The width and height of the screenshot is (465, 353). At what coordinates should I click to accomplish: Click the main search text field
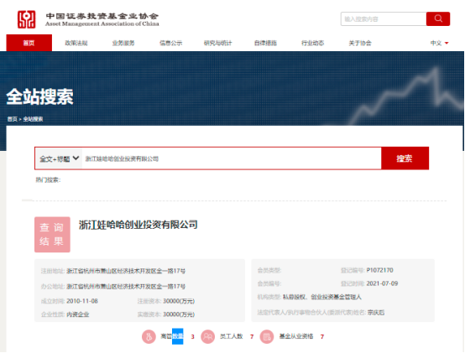coord(232,158)
